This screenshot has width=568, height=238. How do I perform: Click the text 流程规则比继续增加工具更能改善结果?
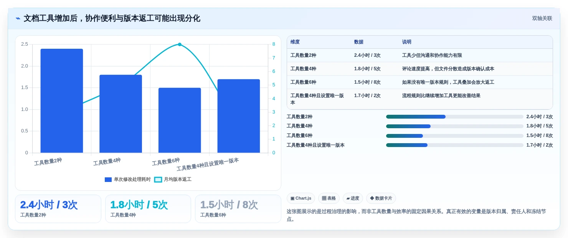(441, 96)
